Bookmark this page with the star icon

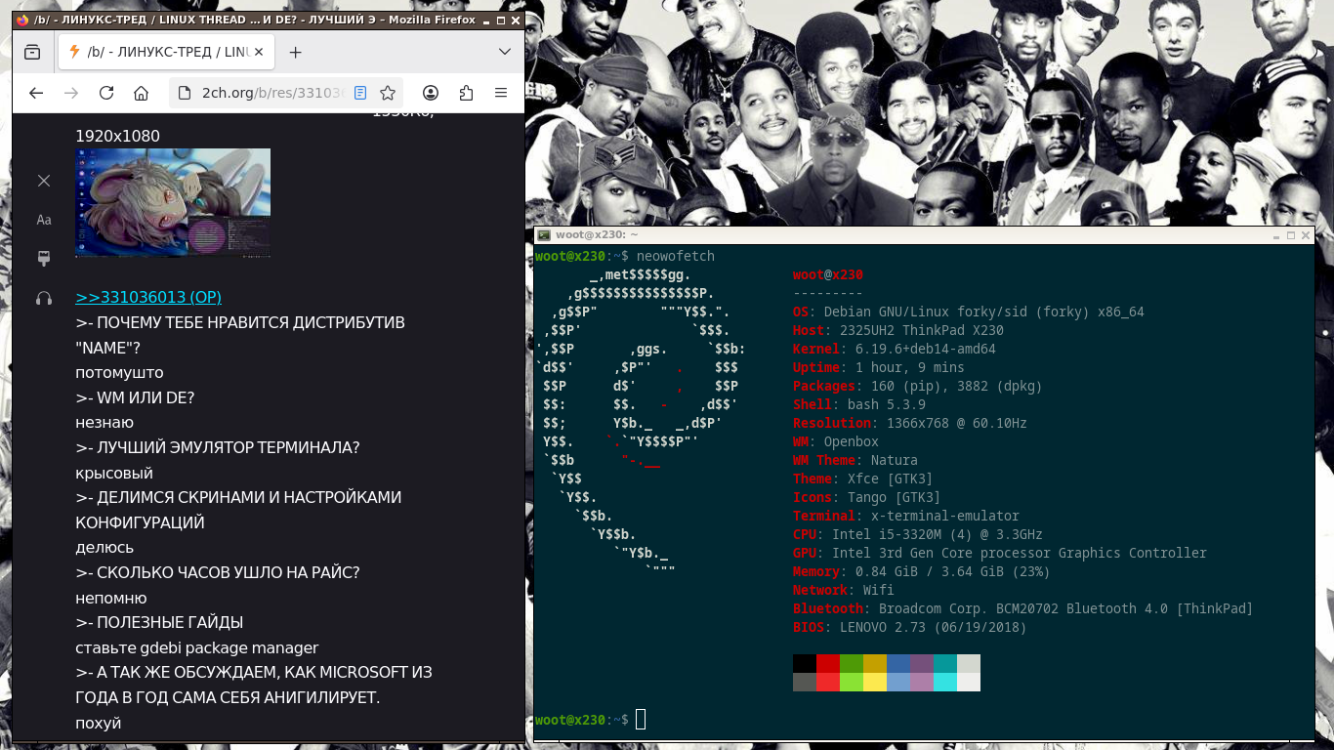coord(388,93)
